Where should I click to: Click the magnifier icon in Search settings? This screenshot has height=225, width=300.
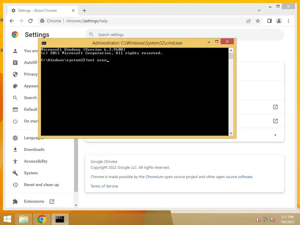coord(91,35)
